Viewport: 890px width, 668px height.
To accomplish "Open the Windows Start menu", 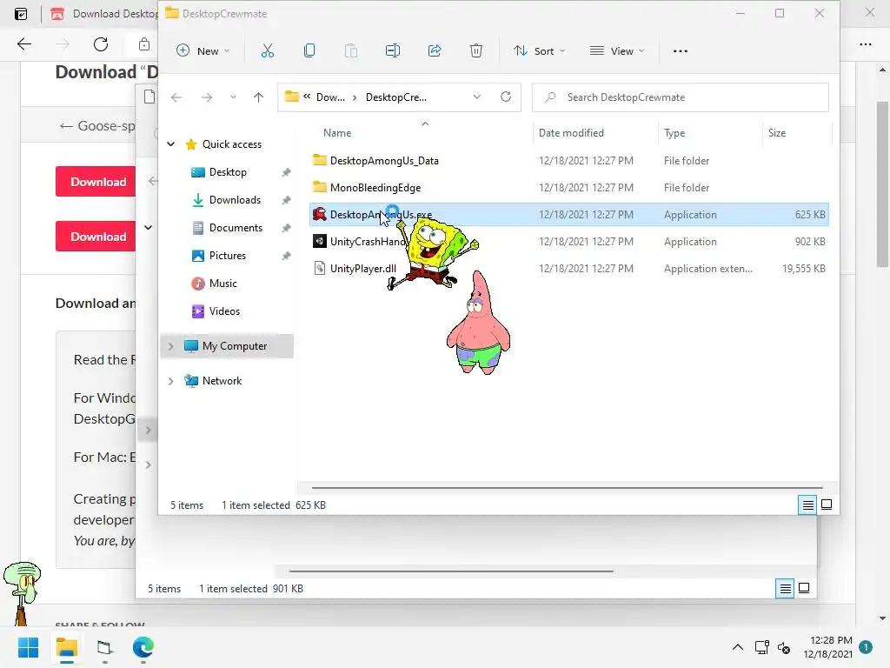I will [28, 647].
